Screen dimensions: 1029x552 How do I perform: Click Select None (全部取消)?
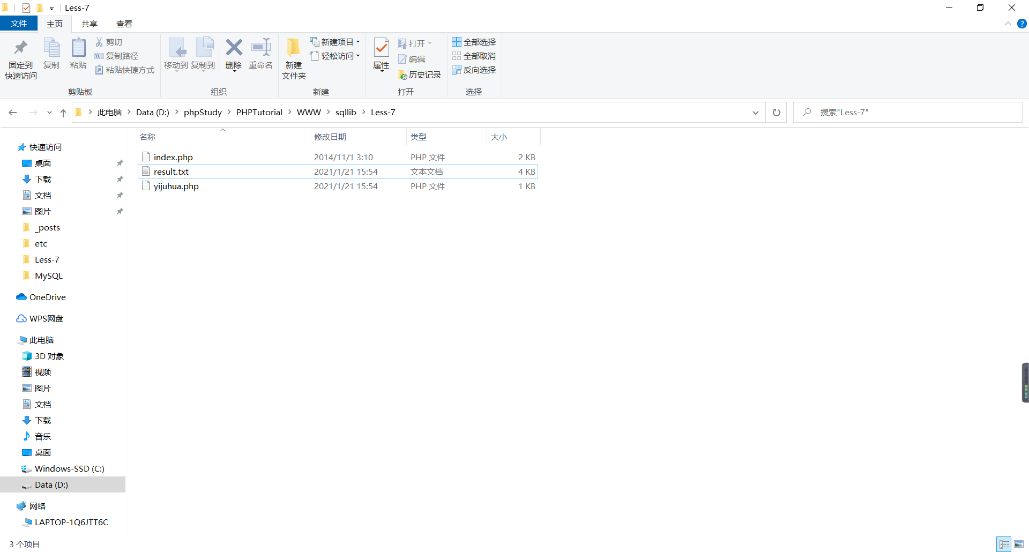[x=474, y=56]
